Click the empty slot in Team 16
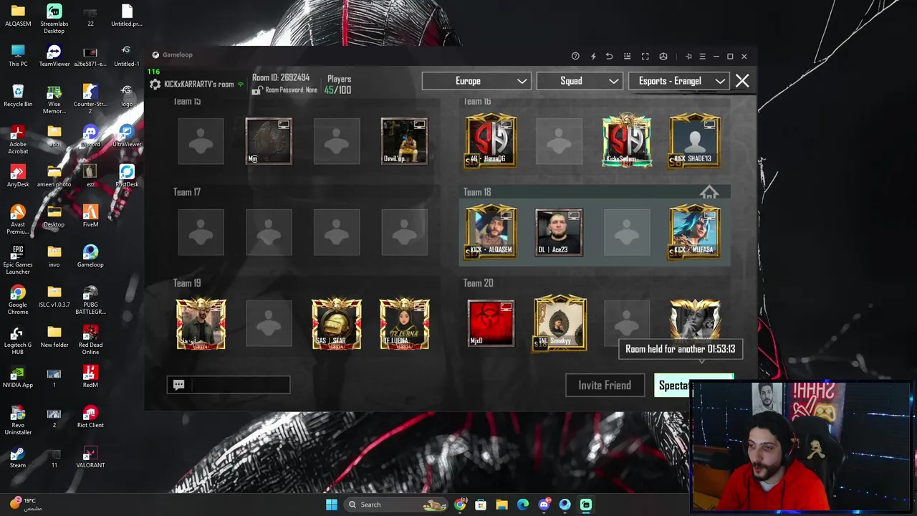The height and width of the screenshot is (516, 917). click(x=559, y=141)
